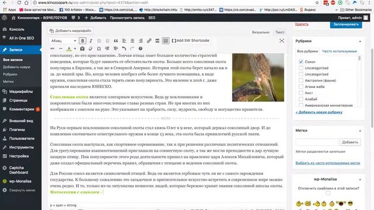The height and width of the screenshot is (210, 374).
Task: Align text center
Action: 133,41
